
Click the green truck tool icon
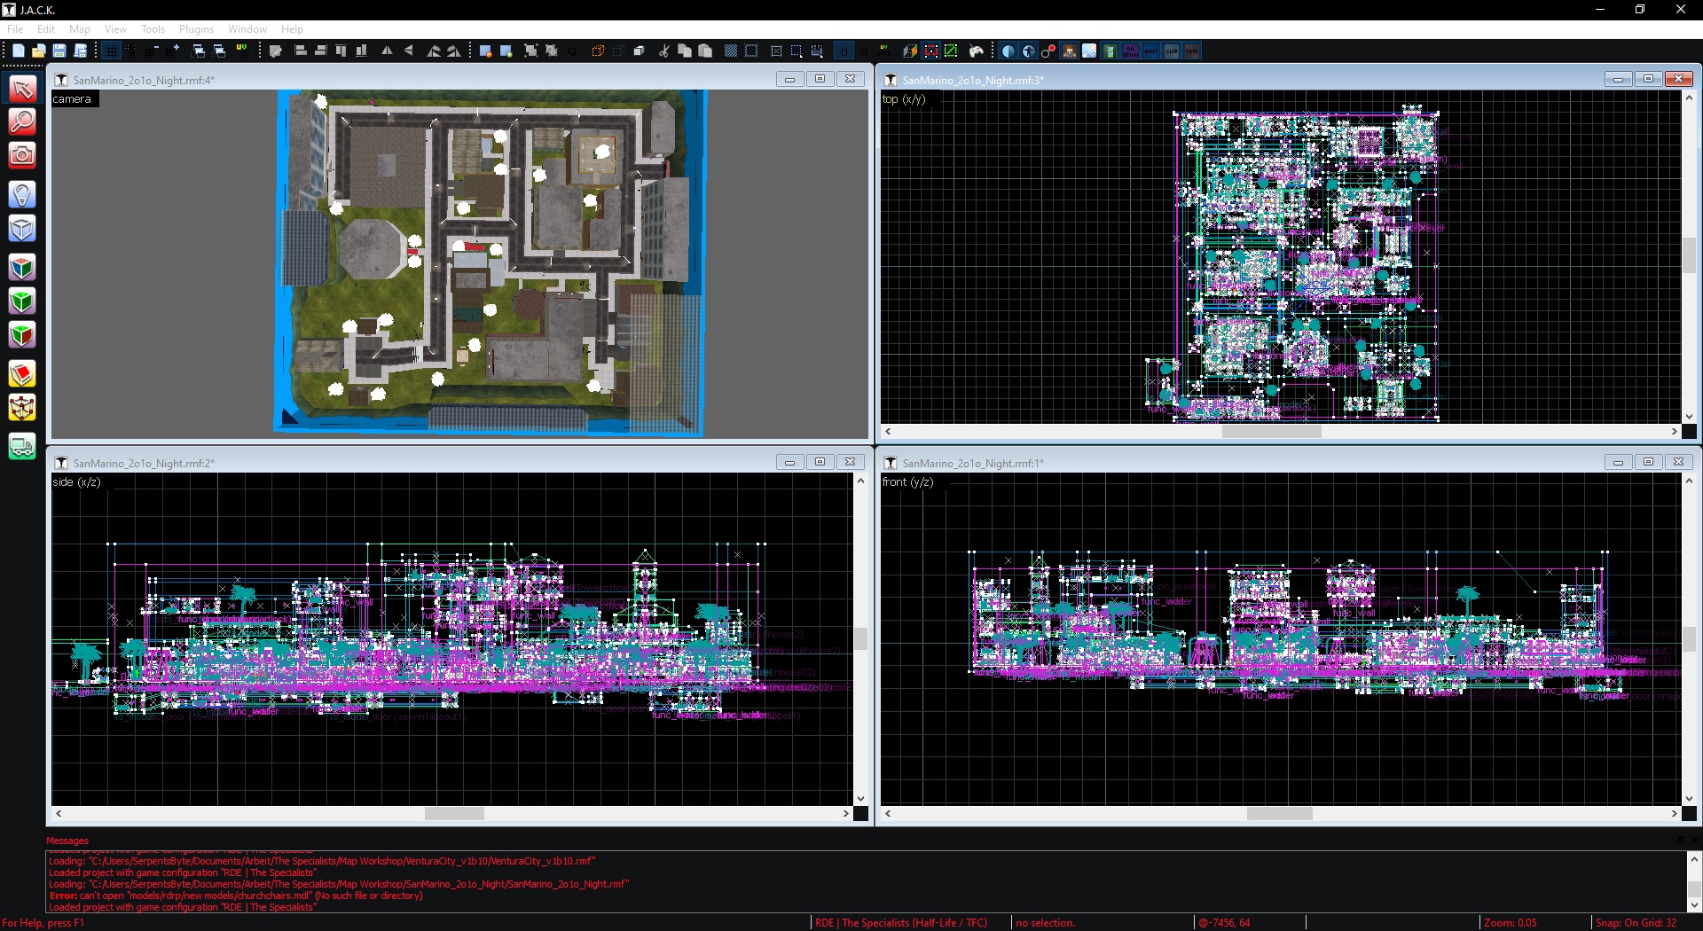pos(22,446)
